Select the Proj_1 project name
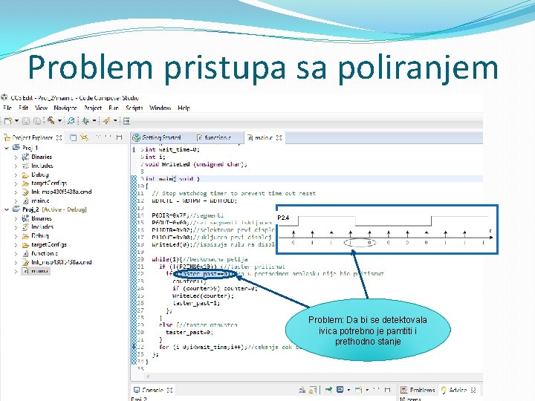 click(x=30, y=148)
